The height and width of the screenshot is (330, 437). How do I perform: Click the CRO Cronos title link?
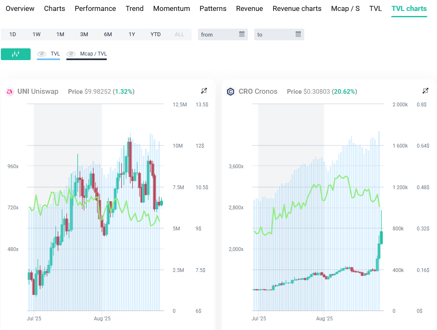[x=258, y=92]
